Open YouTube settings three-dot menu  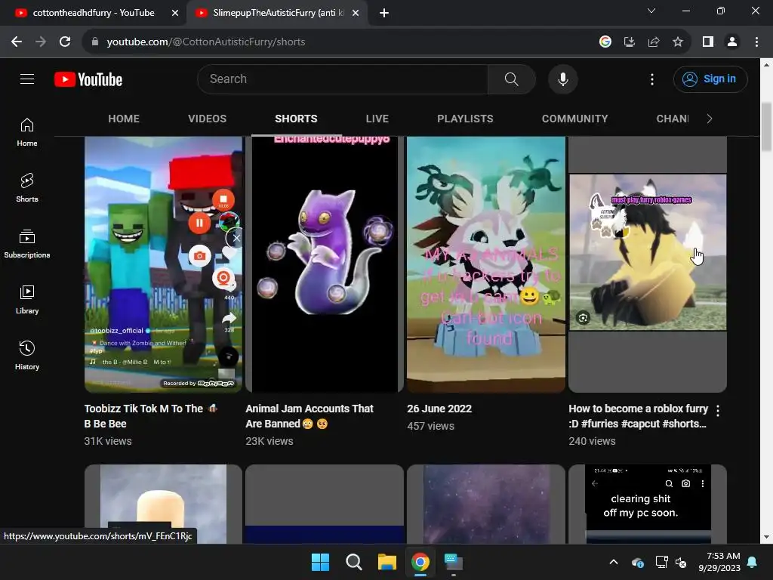tap(651, 79)
